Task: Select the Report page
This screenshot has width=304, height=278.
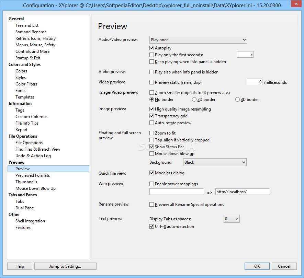Action: coord(21,130)
